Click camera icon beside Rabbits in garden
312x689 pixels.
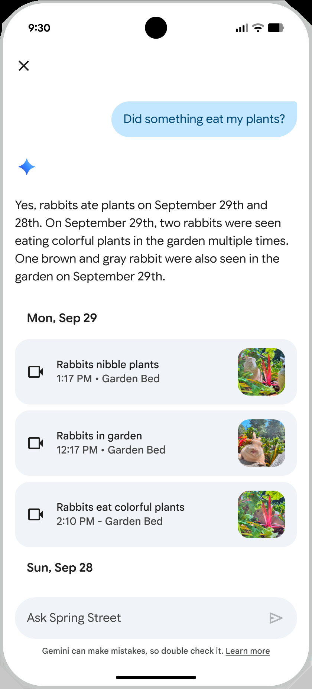(36, 443)
